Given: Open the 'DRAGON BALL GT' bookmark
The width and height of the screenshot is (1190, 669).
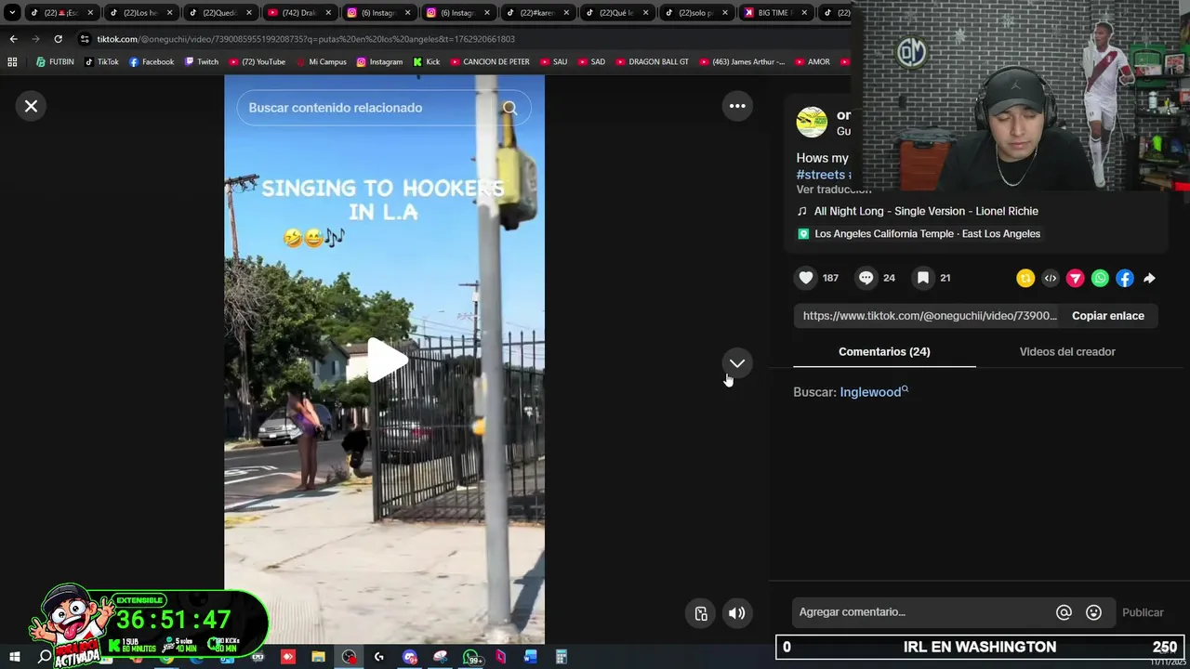Looking at the screenshot, I should (652, 62).
